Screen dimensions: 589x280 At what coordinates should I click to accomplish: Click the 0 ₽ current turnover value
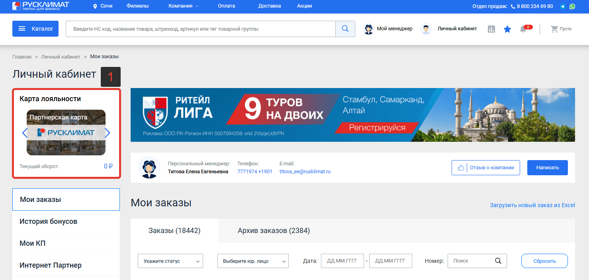[x=108, y=166]
